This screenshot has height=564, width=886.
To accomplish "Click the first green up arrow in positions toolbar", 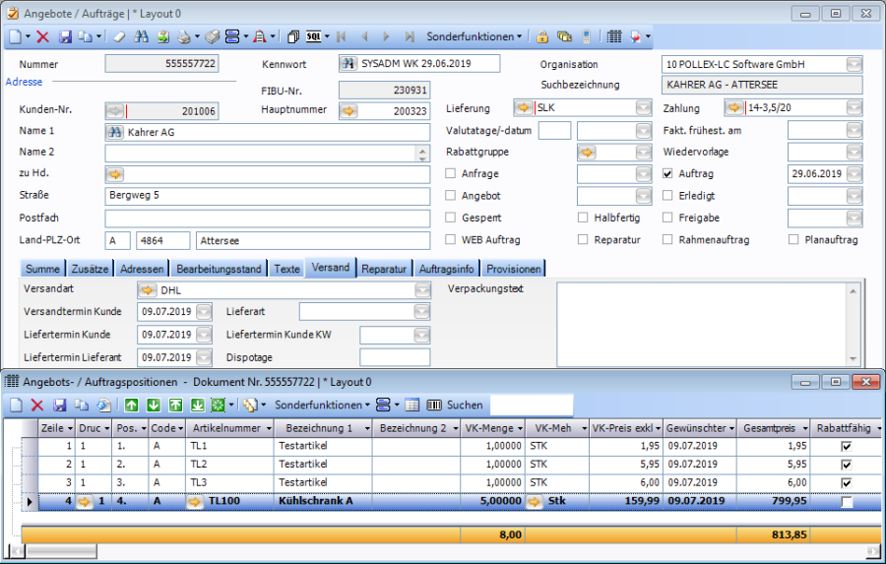I will 132,405.
